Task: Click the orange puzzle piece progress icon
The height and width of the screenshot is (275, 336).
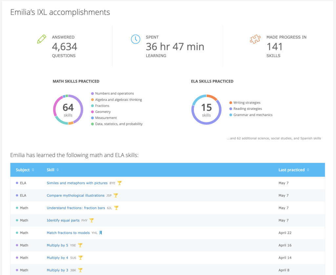Action: (255, 39)
